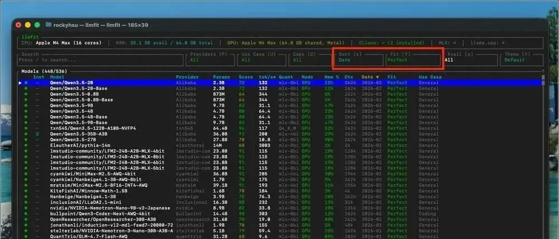Click the terminal window title rockyhsu — llmfit
Viewport: 559px width, 239px height.
[x=101, y=25]
